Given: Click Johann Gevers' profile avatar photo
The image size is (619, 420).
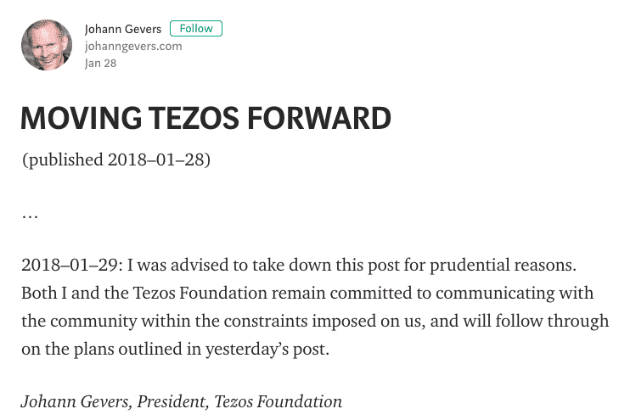Looking at the screenshot, I should [47, 45].
